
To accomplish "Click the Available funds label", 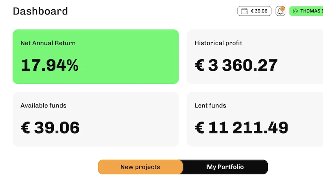I will [44, 106].
